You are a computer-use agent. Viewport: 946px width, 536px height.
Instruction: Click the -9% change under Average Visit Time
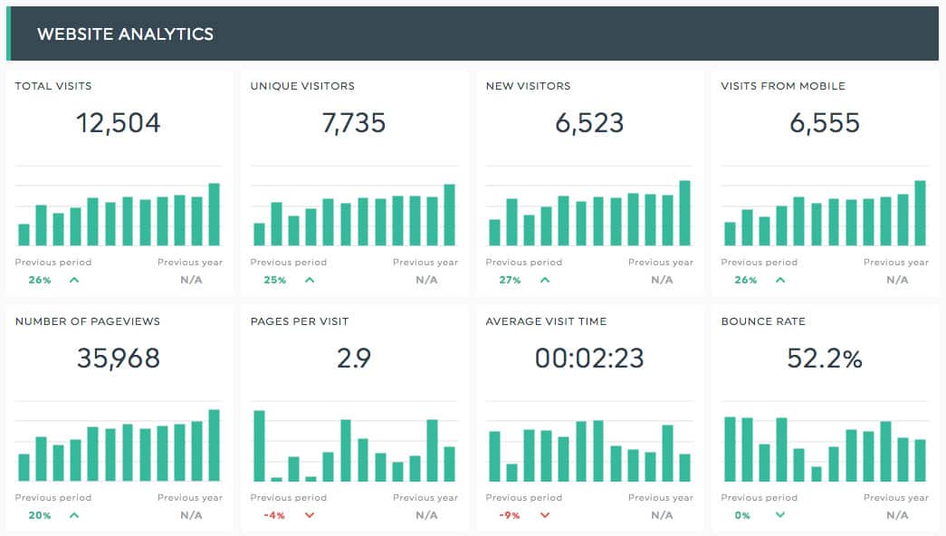(509, 515)
